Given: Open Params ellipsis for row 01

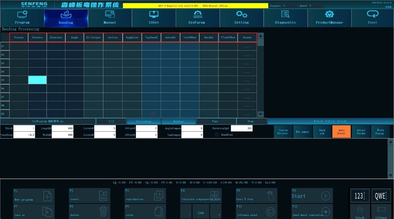Looking at the screenshot, I should pyautogui.click(x=247, y=47).
